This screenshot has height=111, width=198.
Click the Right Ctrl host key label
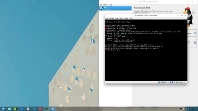point(182,82)
